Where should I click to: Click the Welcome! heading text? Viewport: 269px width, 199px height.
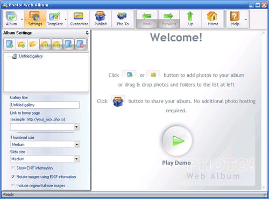pyautogui.click(x=176, y=37)
